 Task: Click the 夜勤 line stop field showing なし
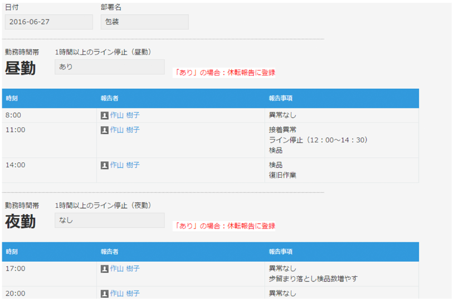click(109, 221)
